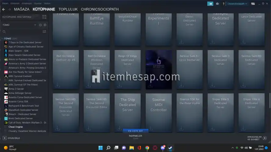Expand the ChronicSociopath account dropdown

coord(237,4)
